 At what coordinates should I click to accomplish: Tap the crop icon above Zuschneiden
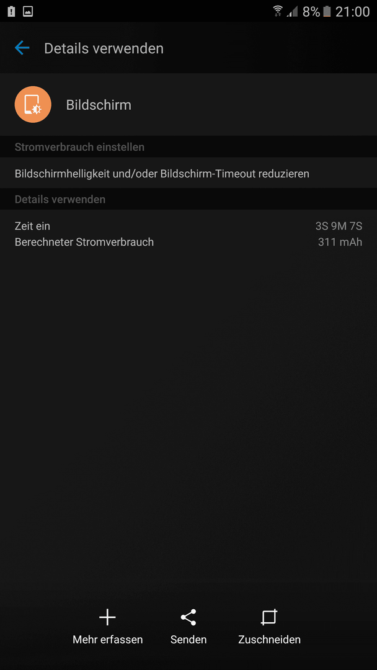tap(269, 617)
